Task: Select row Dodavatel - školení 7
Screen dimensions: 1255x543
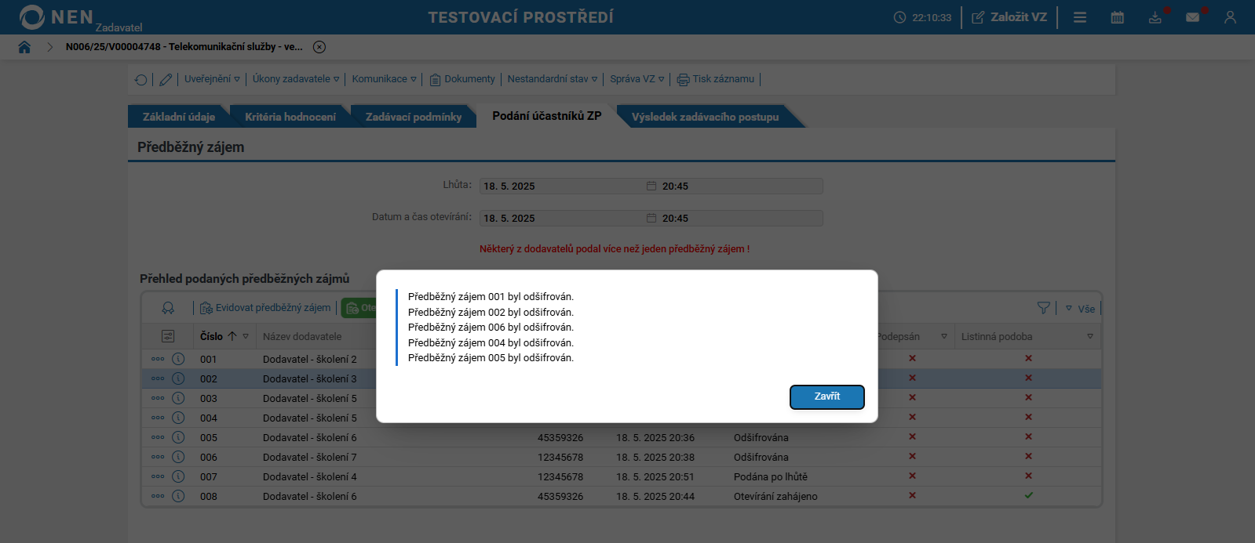Action: [x=622, y=457]
